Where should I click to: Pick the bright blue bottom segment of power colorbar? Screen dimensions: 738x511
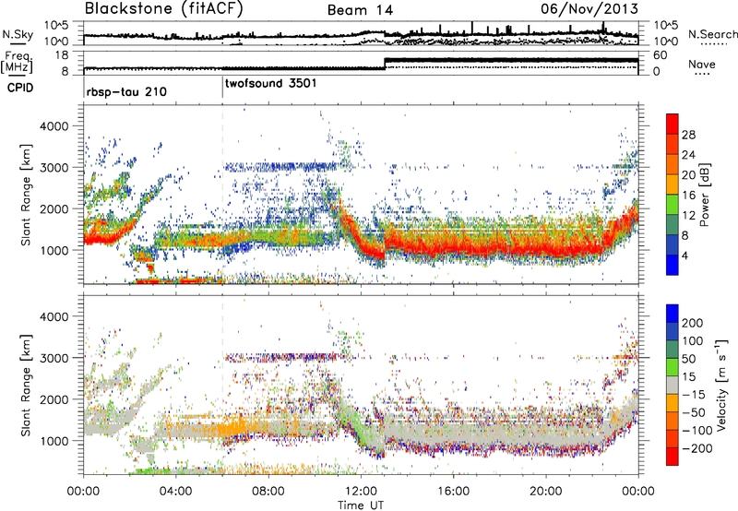pyautogui.click(x=673, y=265)
